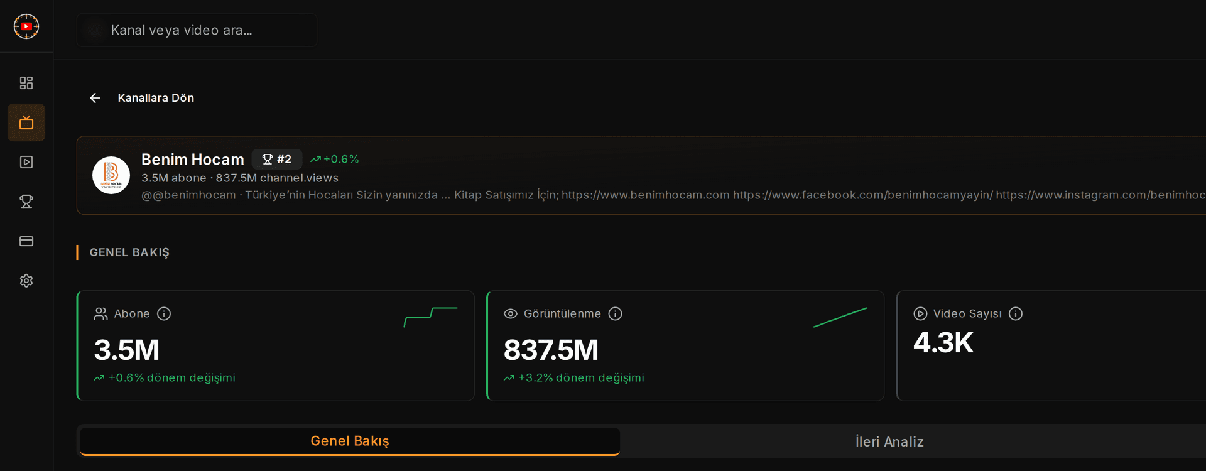Open the settings gear icon in sidebar
This screenshot has width=1206, height=471.
pos(26,281)
